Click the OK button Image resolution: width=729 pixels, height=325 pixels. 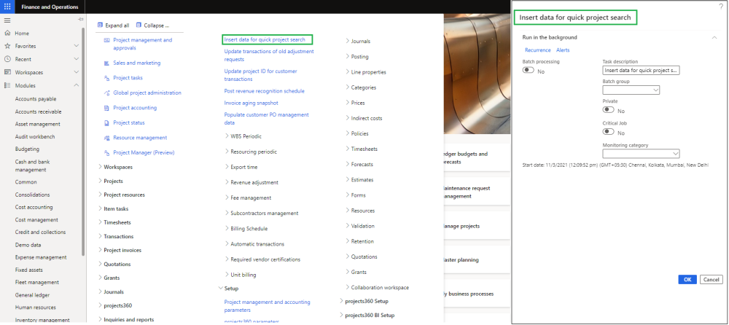coord(687,279)
